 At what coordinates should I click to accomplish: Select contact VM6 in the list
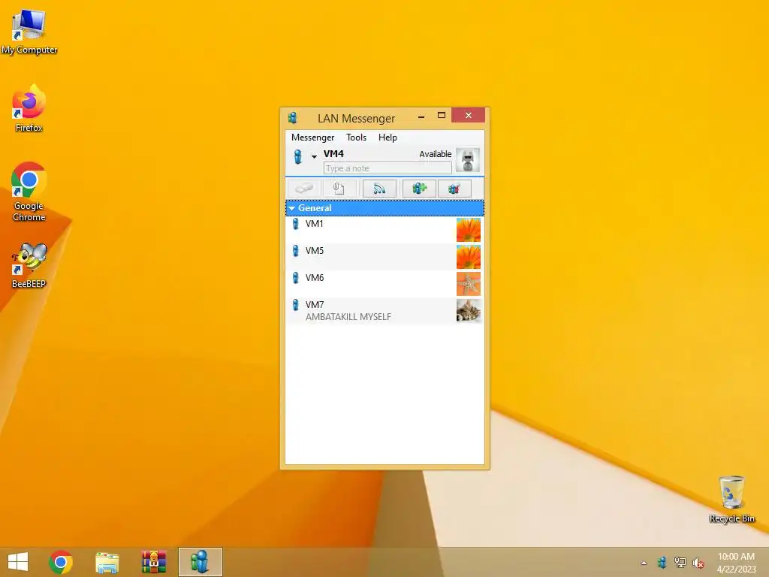pyautogui.click(x=384, y=283)
